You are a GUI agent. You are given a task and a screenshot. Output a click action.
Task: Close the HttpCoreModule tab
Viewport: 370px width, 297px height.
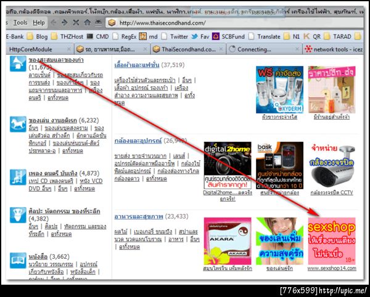tap(68, 49)
